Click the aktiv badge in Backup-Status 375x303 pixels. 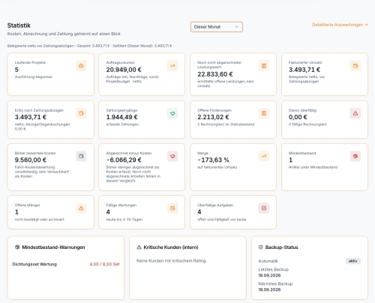pos(353,261)
